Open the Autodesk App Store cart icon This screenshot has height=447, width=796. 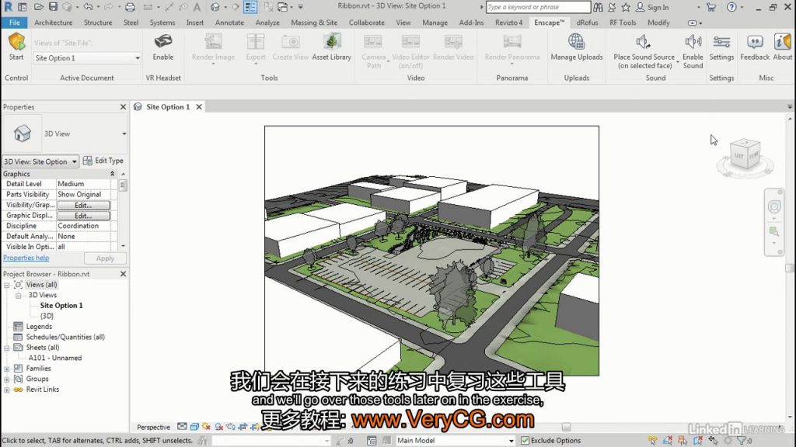pos(711,7)
